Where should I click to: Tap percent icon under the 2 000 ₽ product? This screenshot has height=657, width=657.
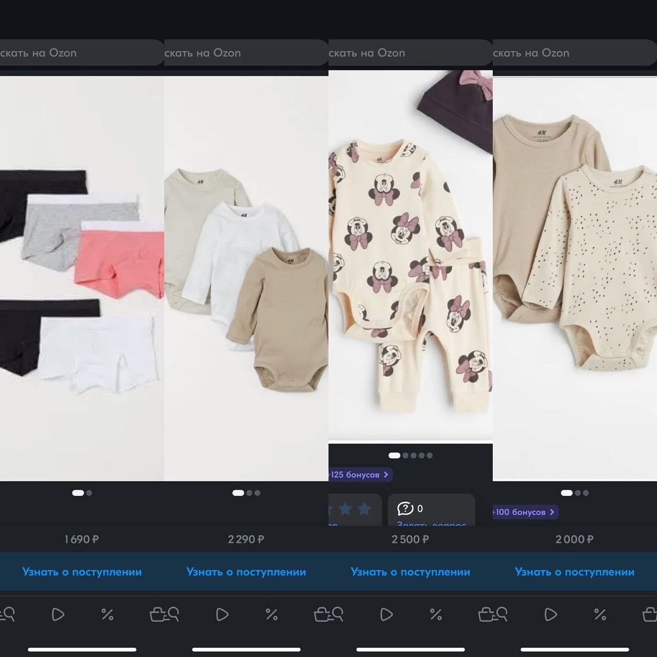(x=600, y=614)
